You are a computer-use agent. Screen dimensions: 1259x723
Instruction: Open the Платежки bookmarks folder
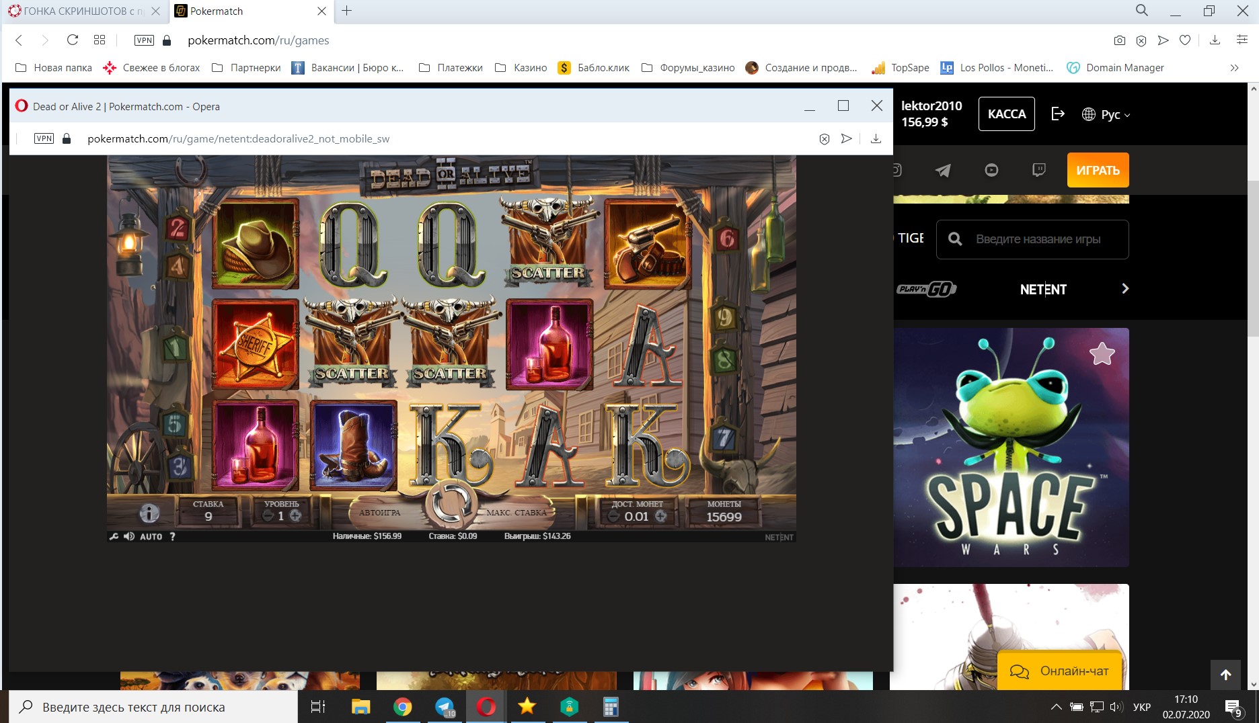tap(451, 68)
